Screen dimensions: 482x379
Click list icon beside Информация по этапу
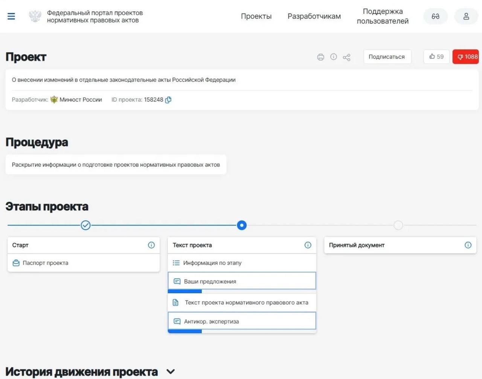tap(176, 263)
